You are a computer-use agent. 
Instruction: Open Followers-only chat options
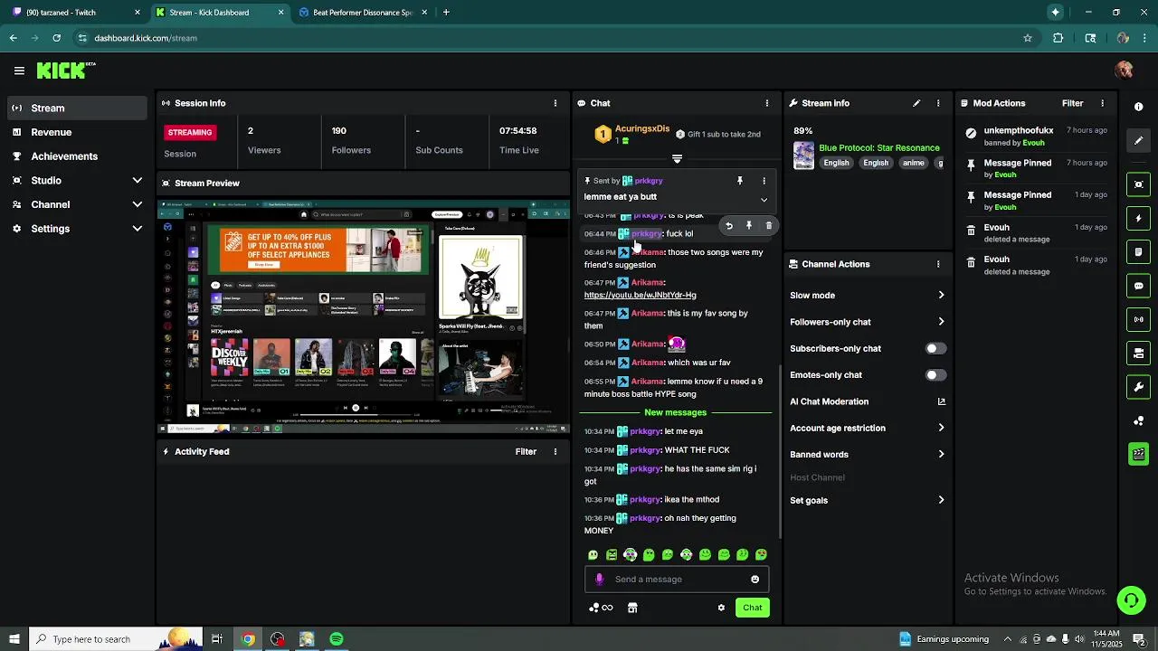click(867, 322)
